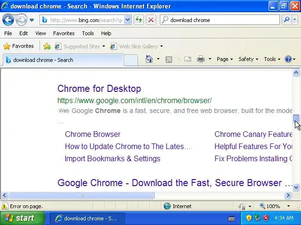Open 'Chrome Canary Feature' link
This screenshot has width=301, height=225.
pyautogui.click(x=253, y=135)
